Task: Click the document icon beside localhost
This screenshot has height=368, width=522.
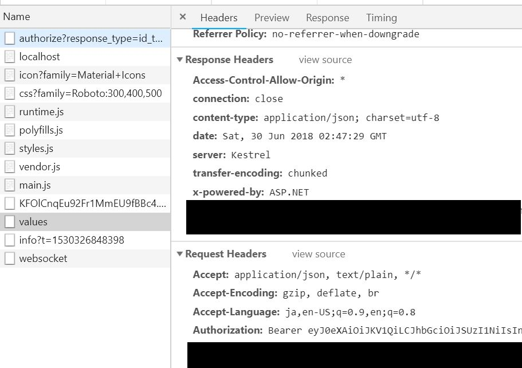Action: coord(10,57)
